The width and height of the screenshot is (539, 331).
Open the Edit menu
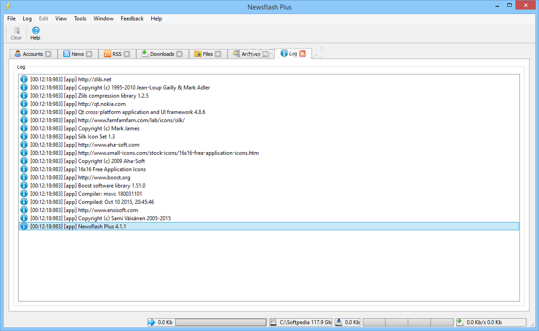click(43, 19)
